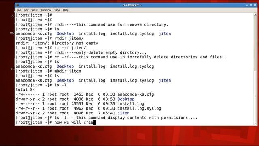Click the scrollbar down arrow

tap(255, 123)
